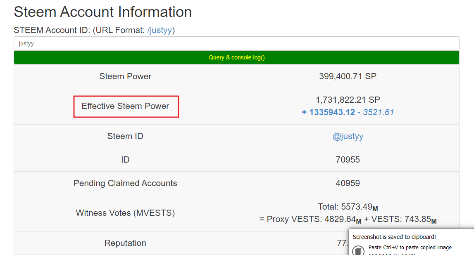Screen dimensions: 474x255
Task: Select the 'Total: 5573.49M' value
Action: pos(348,207)
